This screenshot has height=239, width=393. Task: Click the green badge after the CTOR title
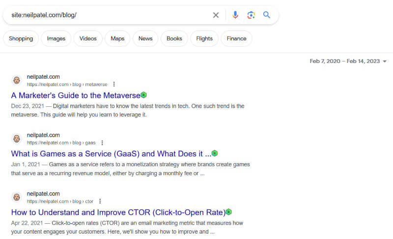click(x=229, y=212)
